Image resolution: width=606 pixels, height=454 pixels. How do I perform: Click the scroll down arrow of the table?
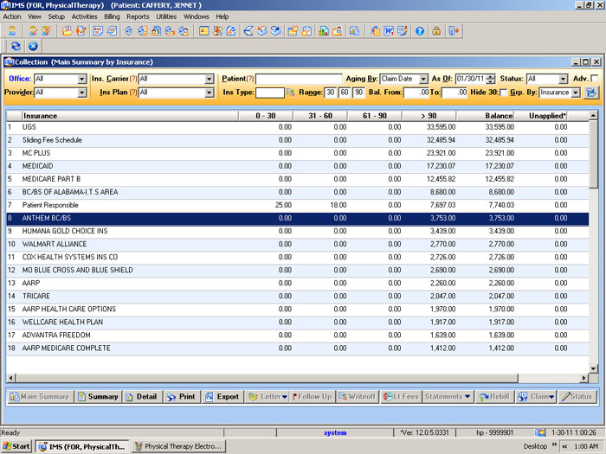pos(593,368)
